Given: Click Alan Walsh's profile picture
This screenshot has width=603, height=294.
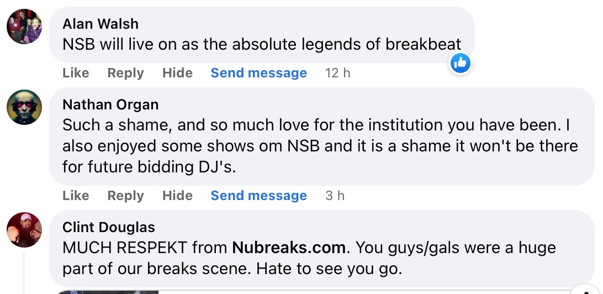Looking at the screenshot, I should pos(24,27).
